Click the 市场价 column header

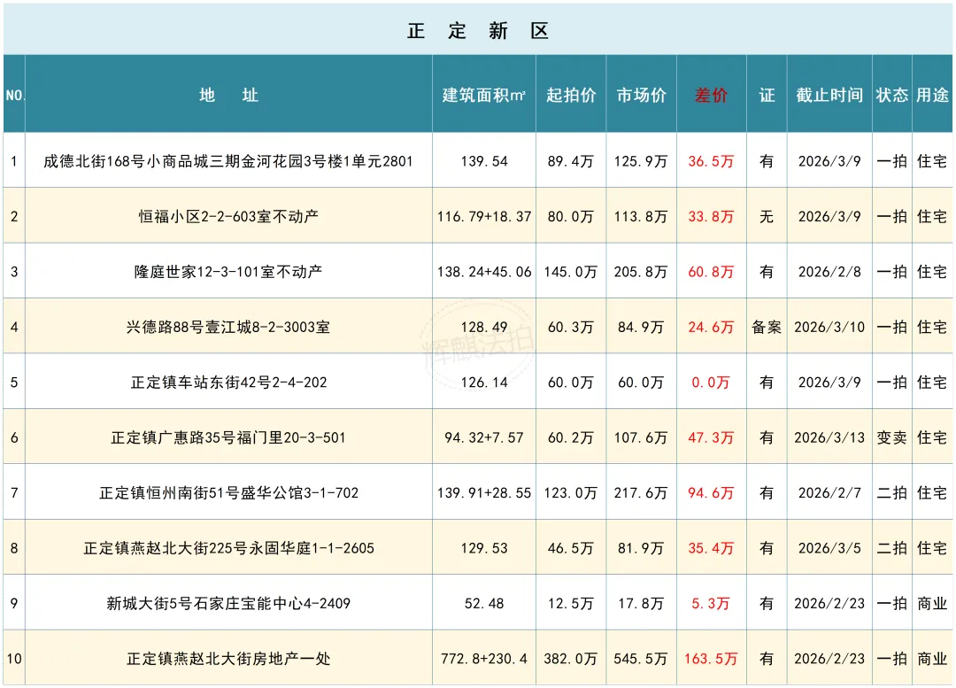(641, 95)
